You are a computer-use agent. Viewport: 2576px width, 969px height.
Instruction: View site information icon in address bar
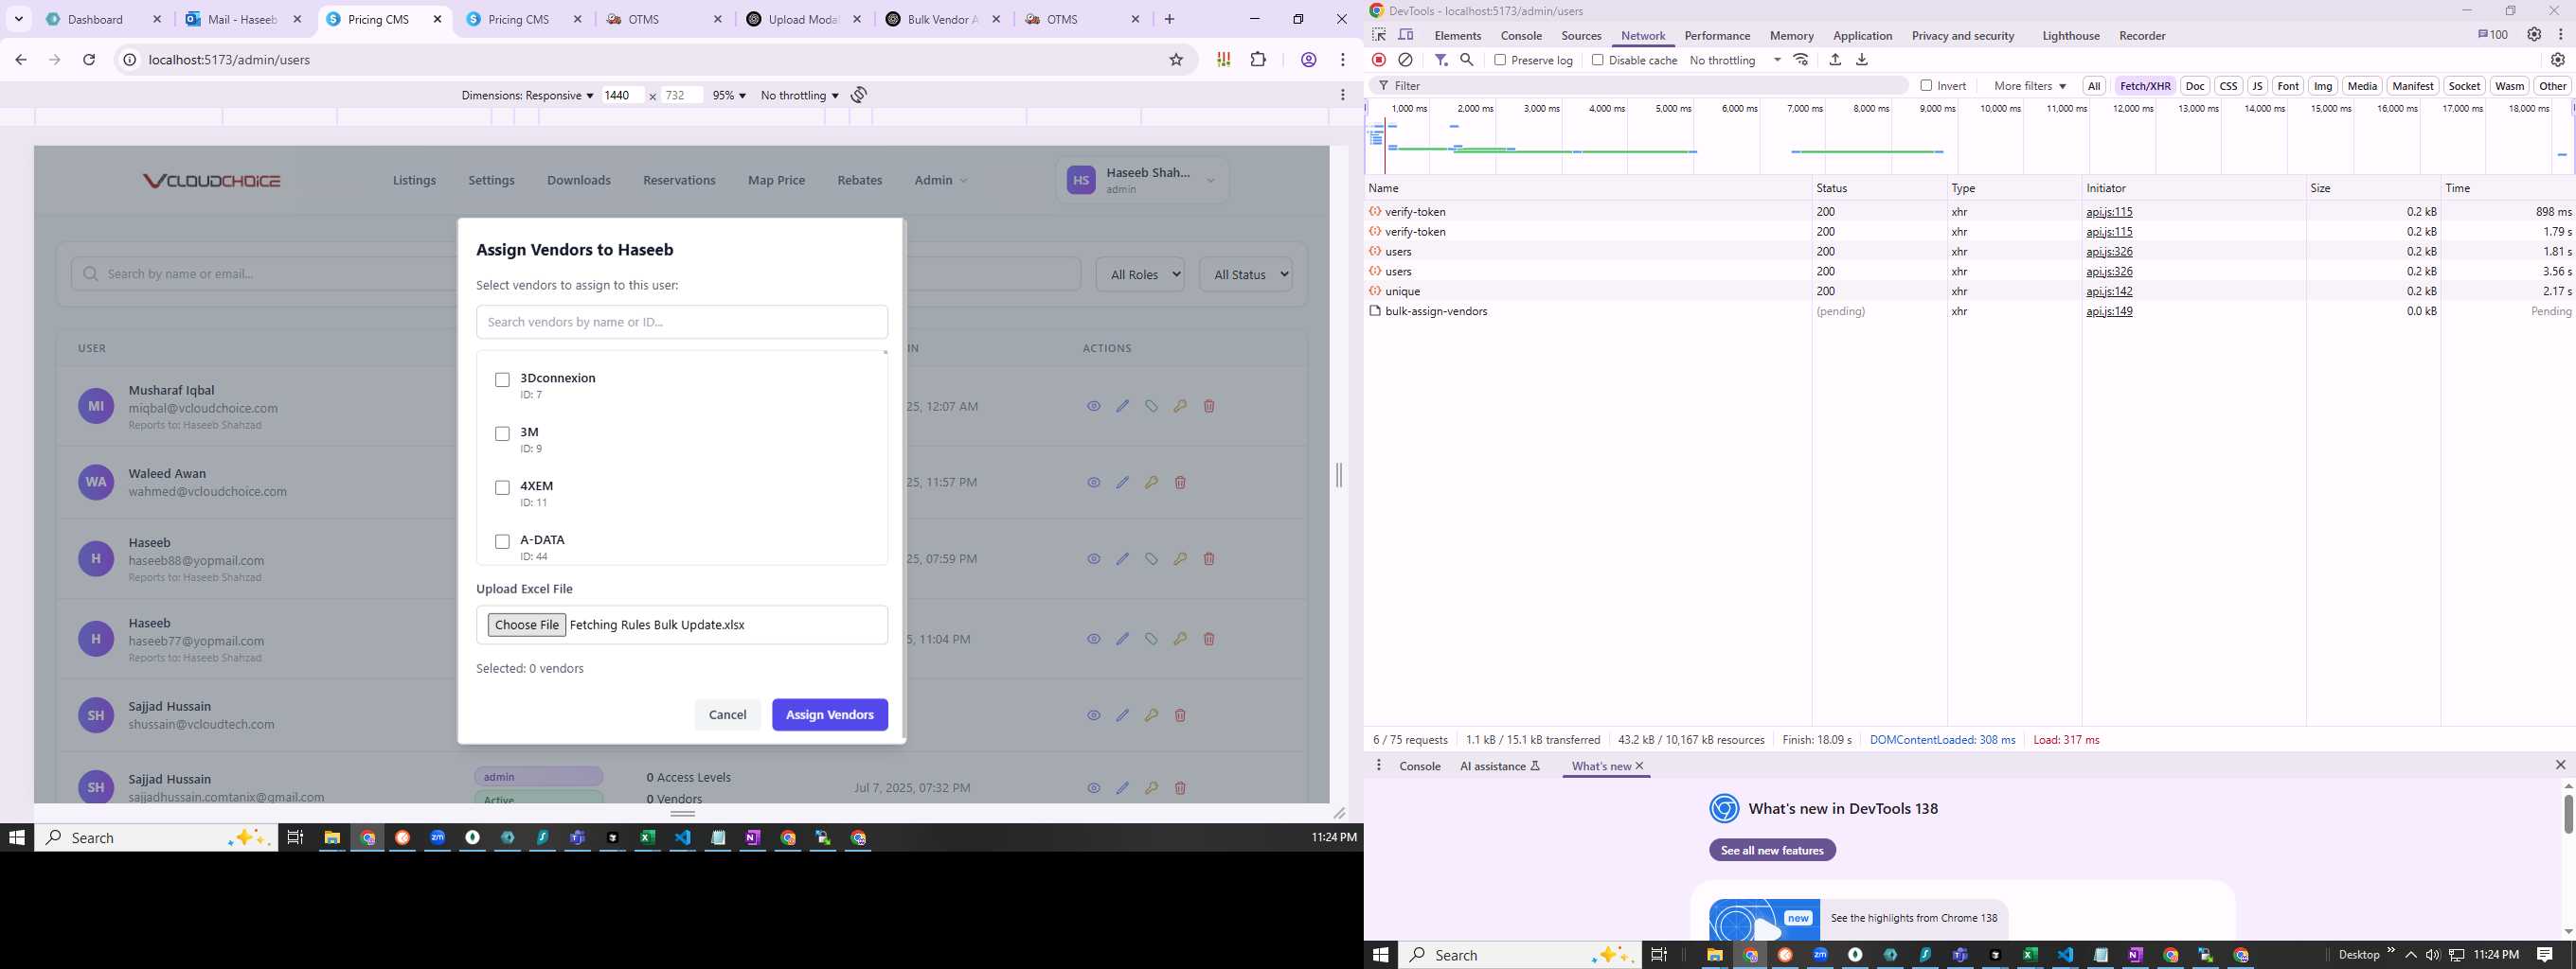[129, 60]
